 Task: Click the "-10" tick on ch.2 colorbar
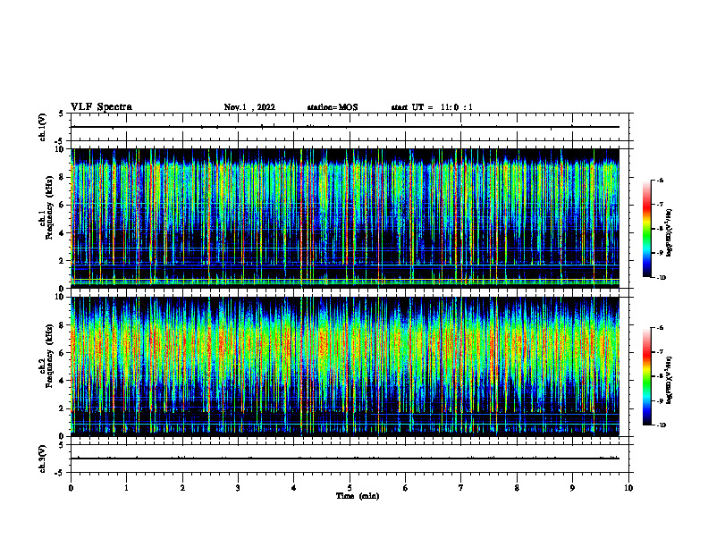pos(661,425)
